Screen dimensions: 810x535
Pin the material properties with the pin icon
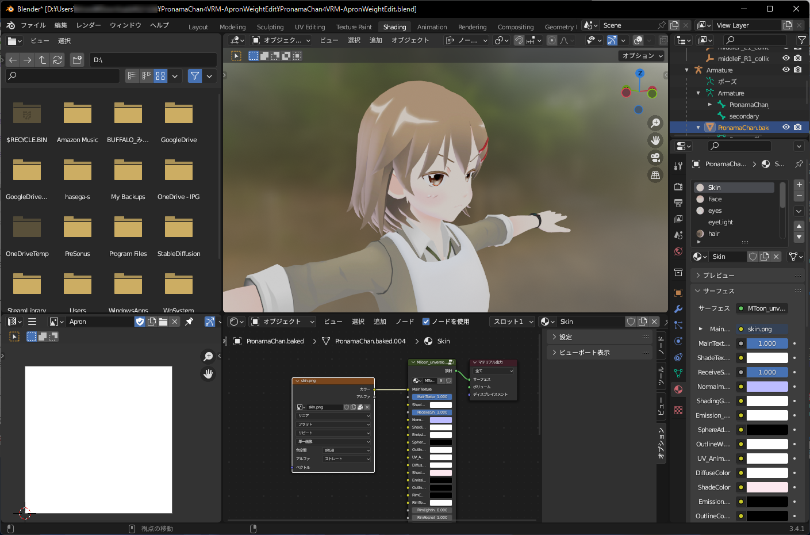pos(799,164)
